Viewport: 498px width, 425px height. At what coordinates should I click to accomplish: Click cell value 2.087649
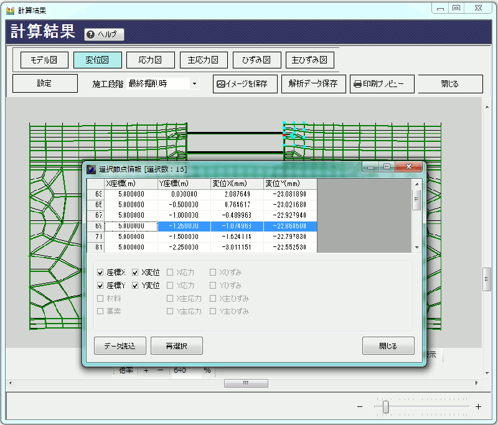click(237, 194)
